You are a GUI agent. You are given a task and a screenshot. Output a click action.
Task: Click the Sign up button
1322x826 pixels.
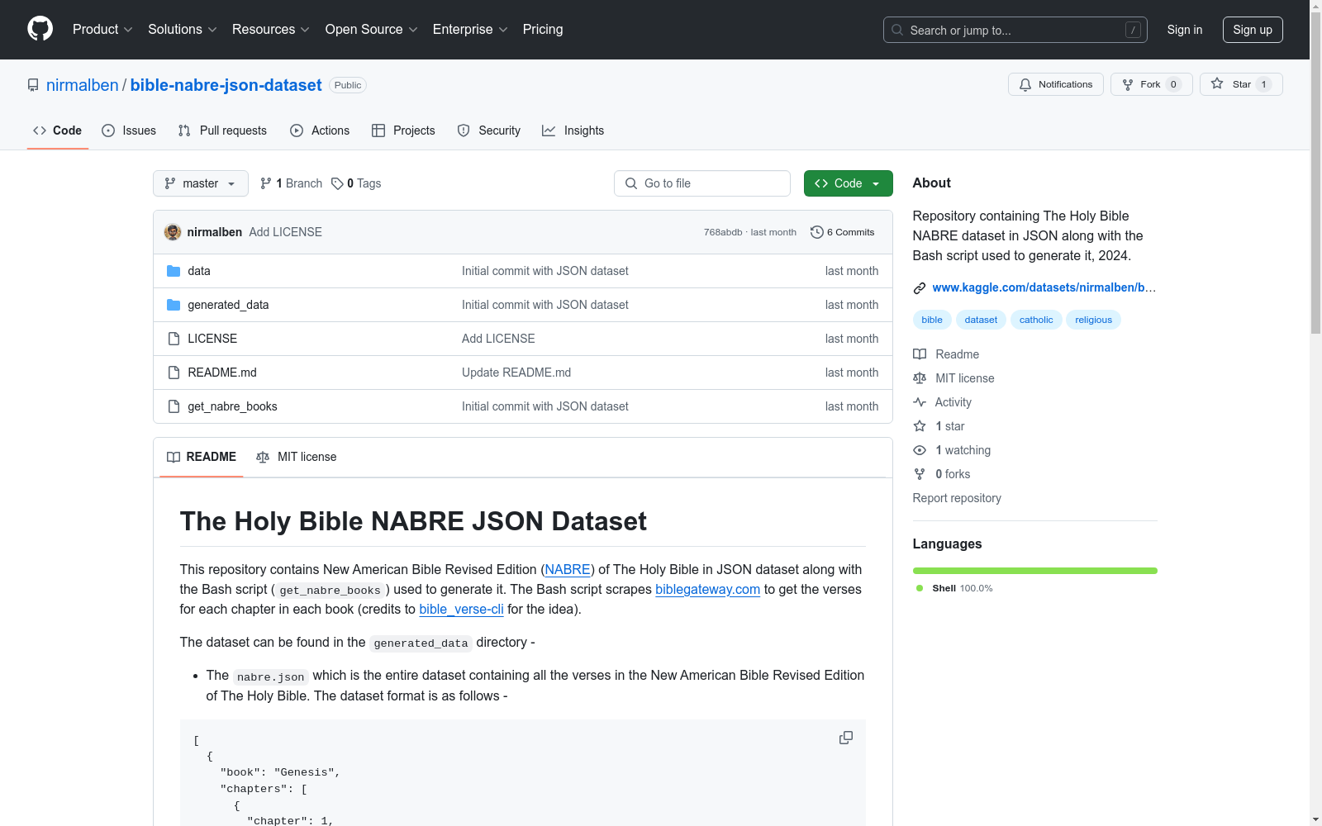pos(1253,30)
